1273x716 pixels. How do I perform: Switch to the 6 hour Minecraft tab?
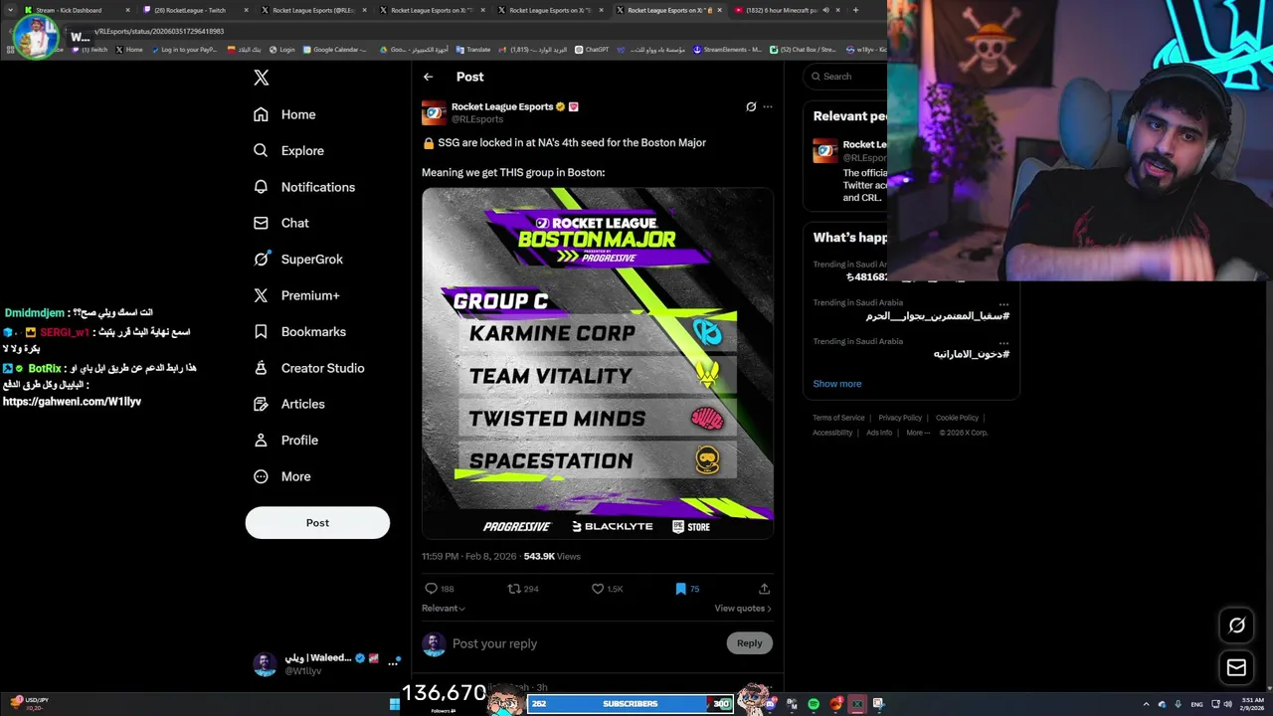(x=788, y=10)
